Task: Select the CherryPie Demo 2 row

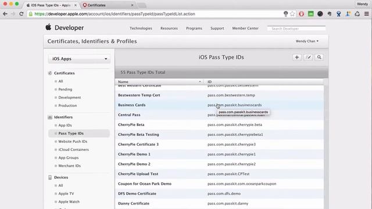Action: [x=220, y=164]
